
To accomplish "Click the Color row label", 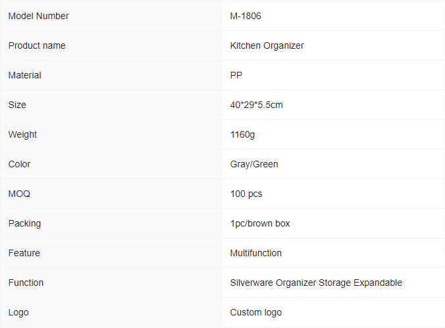I will 19,164.
